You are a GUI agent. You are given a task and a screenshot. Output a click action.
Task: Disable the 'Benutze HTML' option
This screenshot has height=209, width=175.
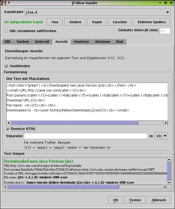8,129
